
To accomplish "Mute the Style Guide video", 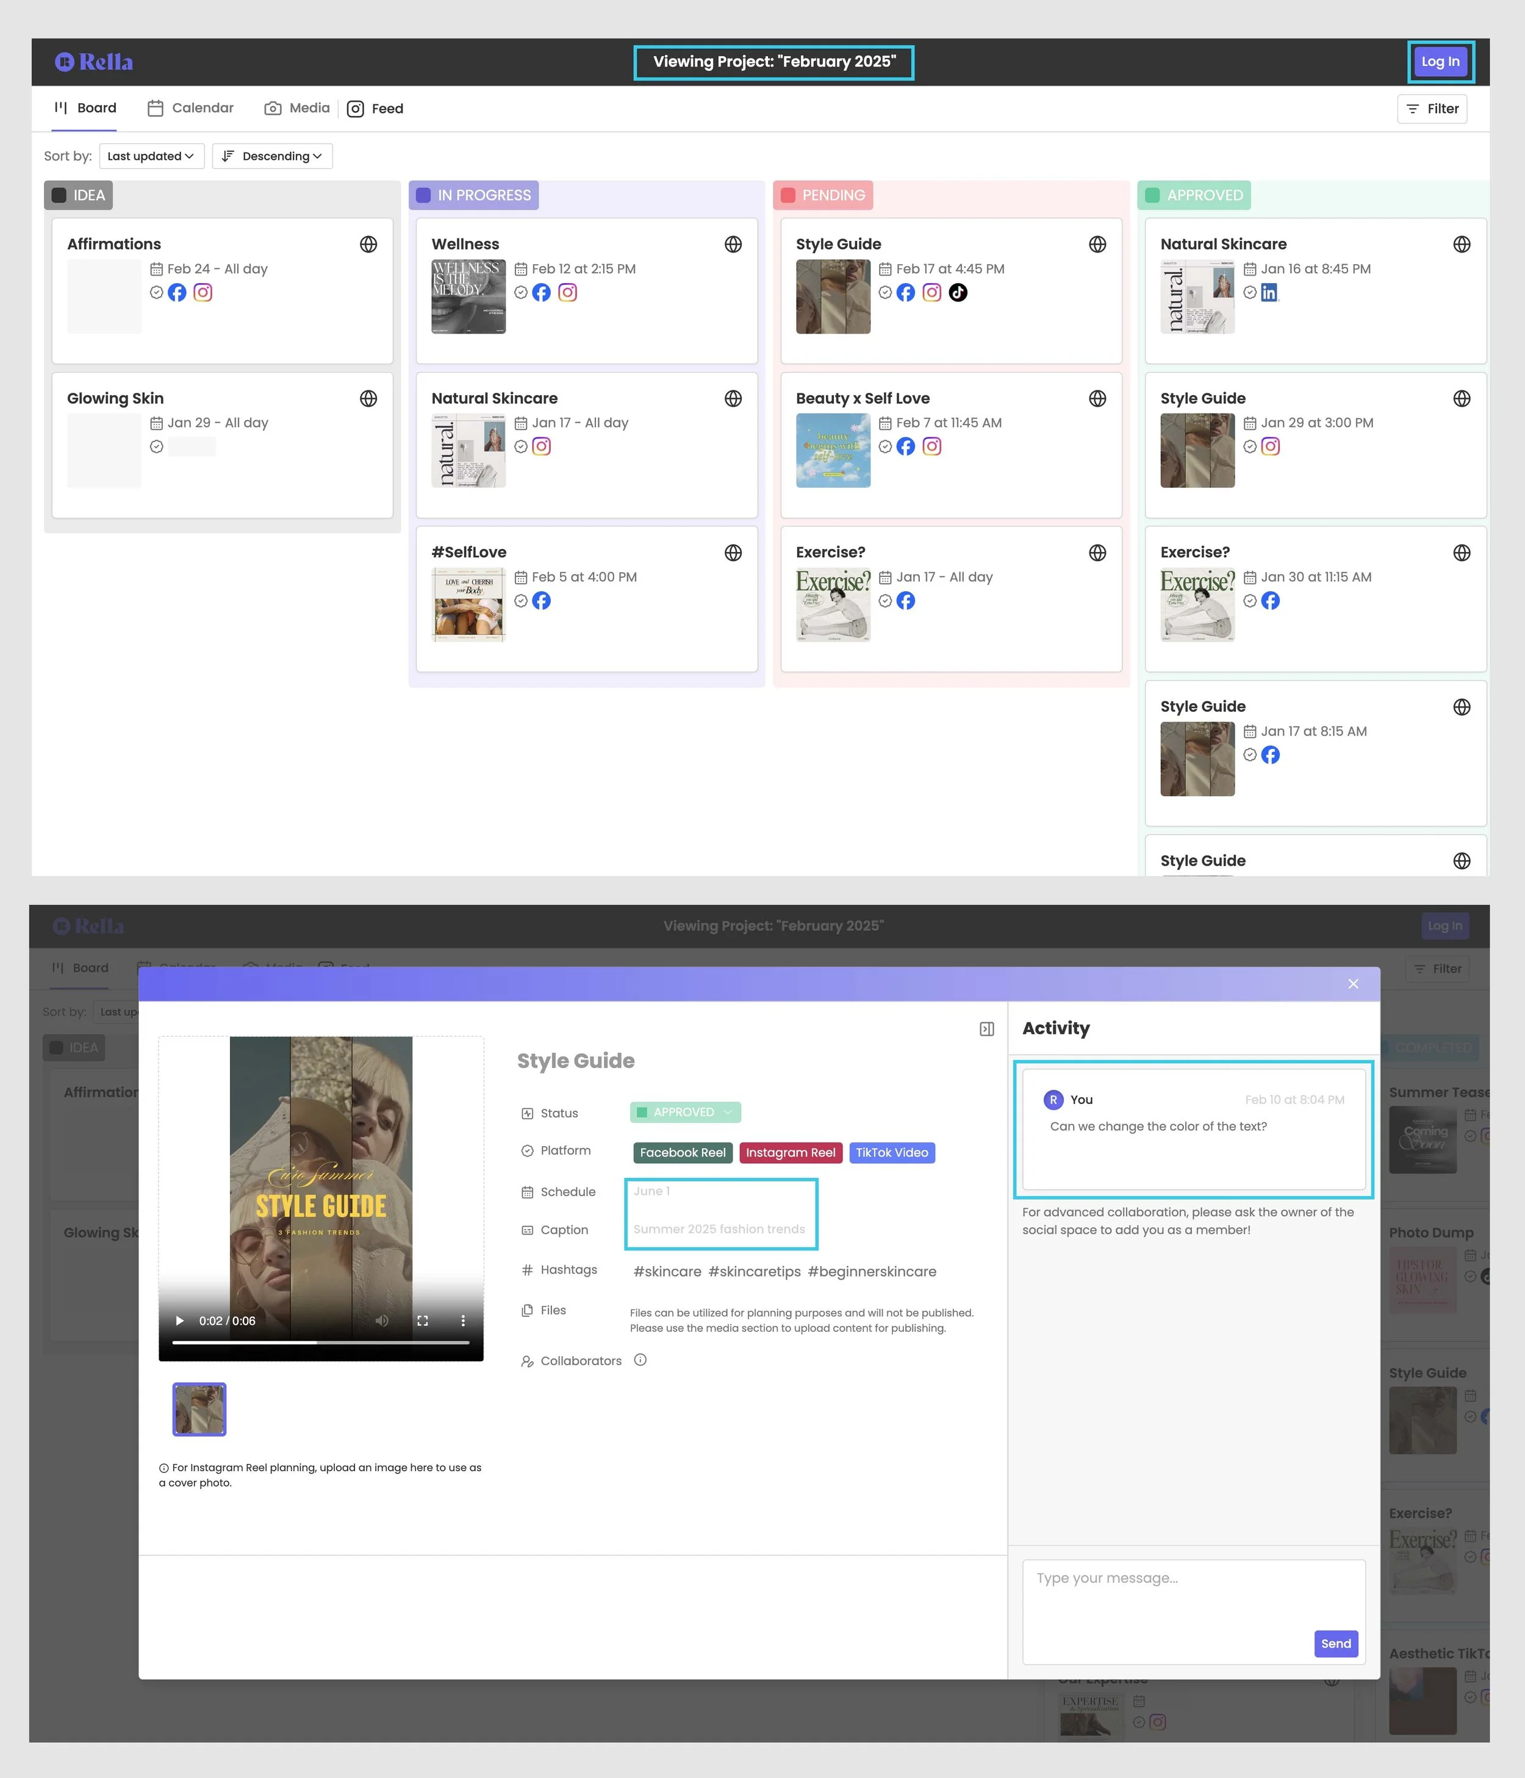I will [382, 1321].
